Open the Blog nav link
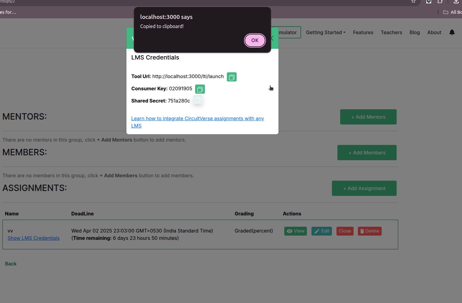This screenshot has width=462, height=303. 414,32
